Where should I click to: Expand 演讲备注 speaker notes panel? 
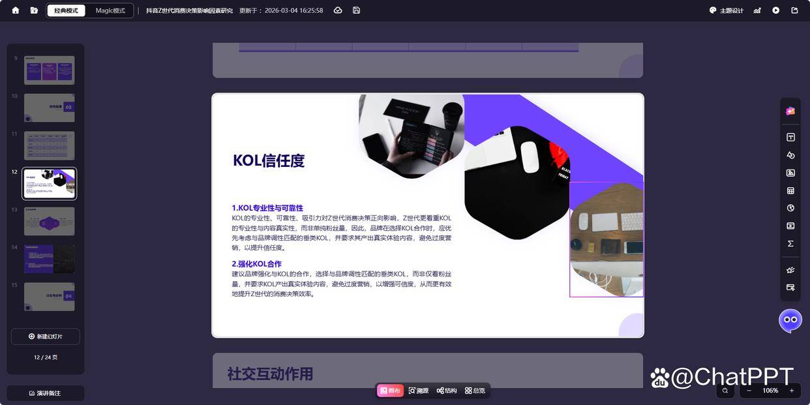tap(45, 393)
